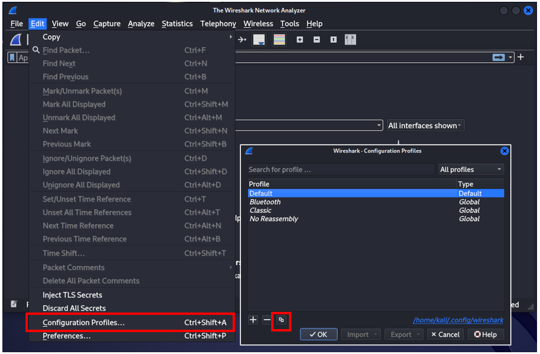
Task: Close the Wireshark main window
Action: 528,11
